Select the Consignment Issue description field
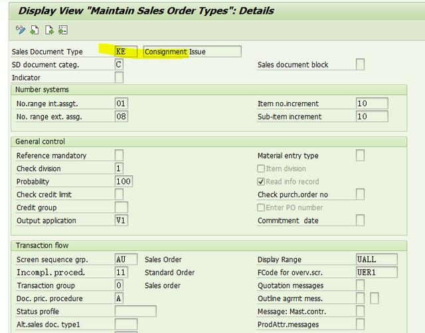Viewport: 425px width, 333px height. coord(193,52)
